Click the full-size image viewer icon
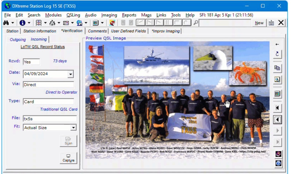The image size is (291, 174). (x=277, y=94)
